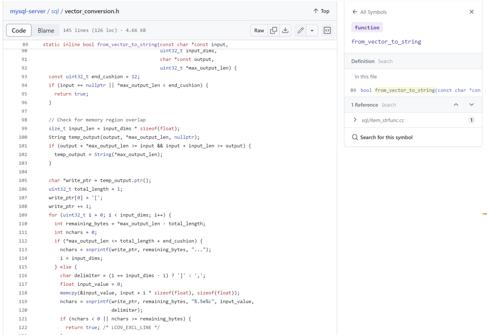Select line number 109
This screenshot has height=335, width=487.
(23, 215)
